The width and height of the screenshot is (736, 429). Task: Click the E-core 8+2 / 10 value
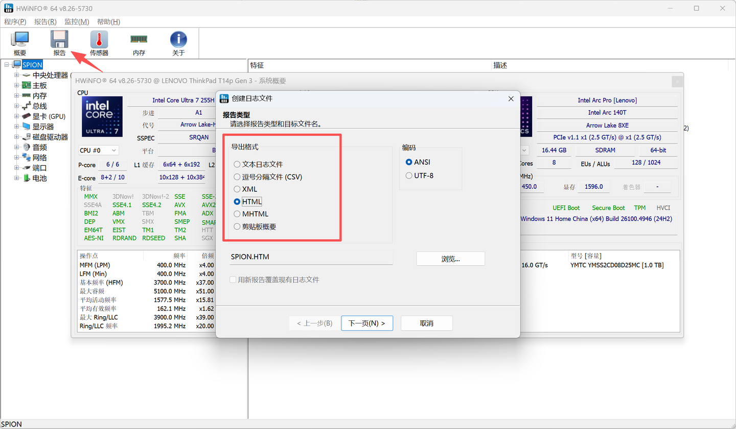click(x=112, y=177)
